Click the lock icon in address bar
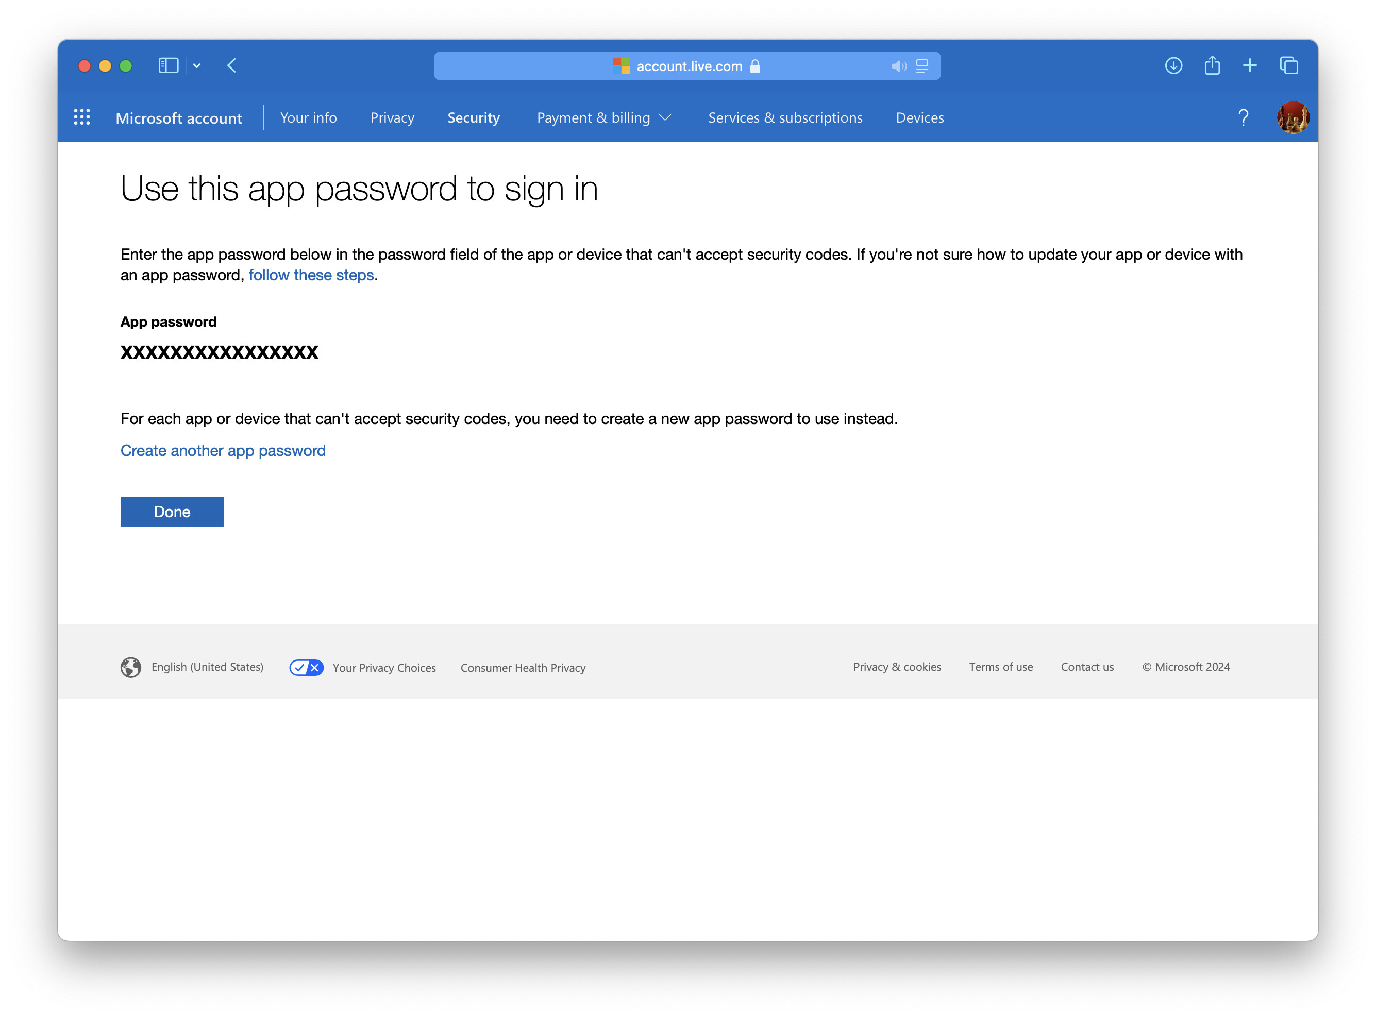1376x1017 pixels. [755, 66]
